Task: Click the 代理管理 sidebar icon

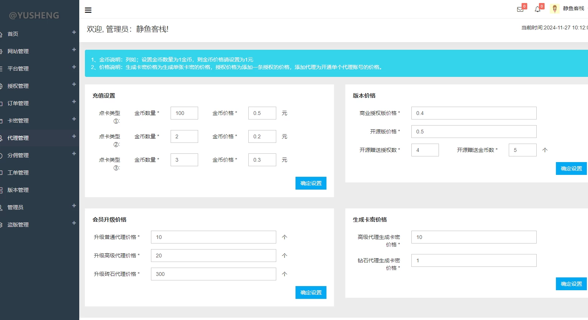Action: click(1, 138)
